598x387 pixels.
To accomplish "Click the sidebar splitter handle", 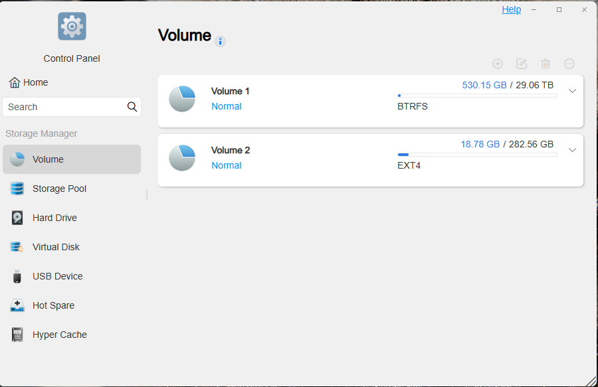I will (x=148, y=194).
